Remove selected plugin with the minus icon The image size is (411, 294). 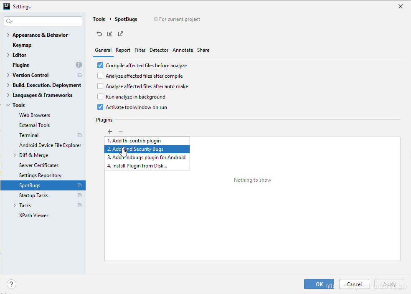120,131
